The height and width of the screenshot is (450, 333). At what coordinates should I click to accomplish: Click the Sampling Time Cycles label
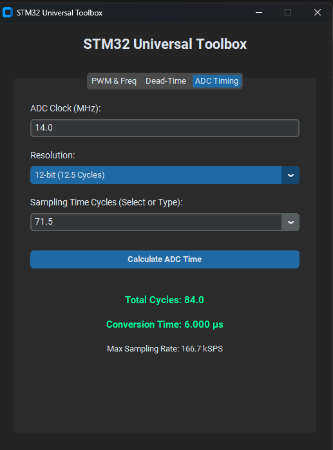(106, 202)
